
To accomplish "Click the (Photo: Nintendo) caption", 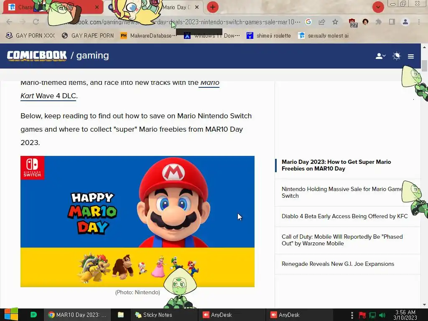I will click(x=138, y=292).
